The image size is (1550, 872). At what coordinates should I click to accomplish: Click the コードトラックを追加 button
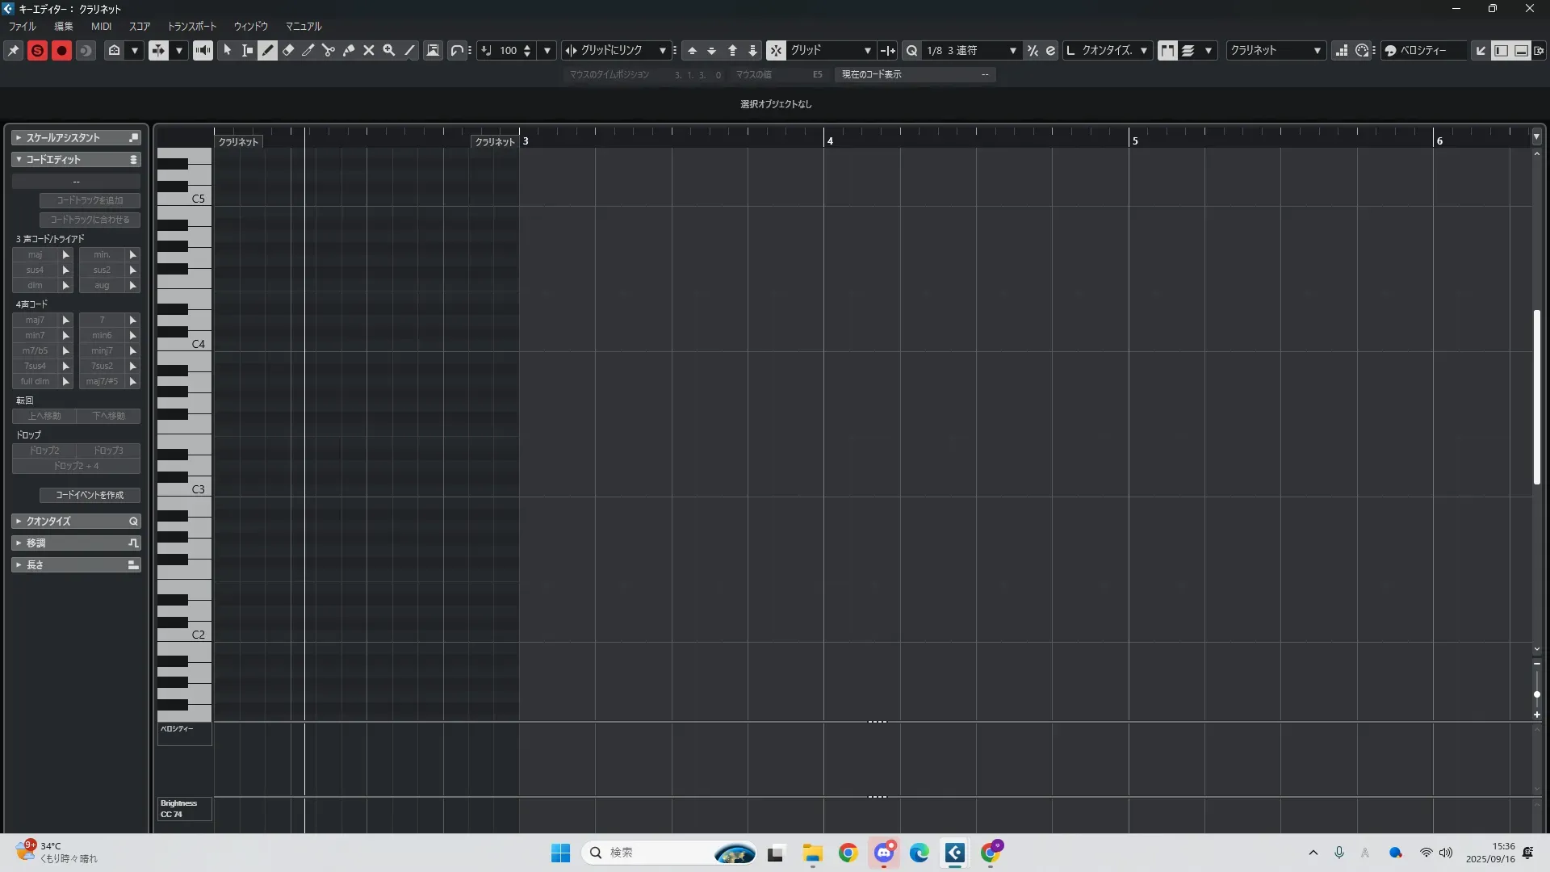pyautogui.click(x=90, y=200)
